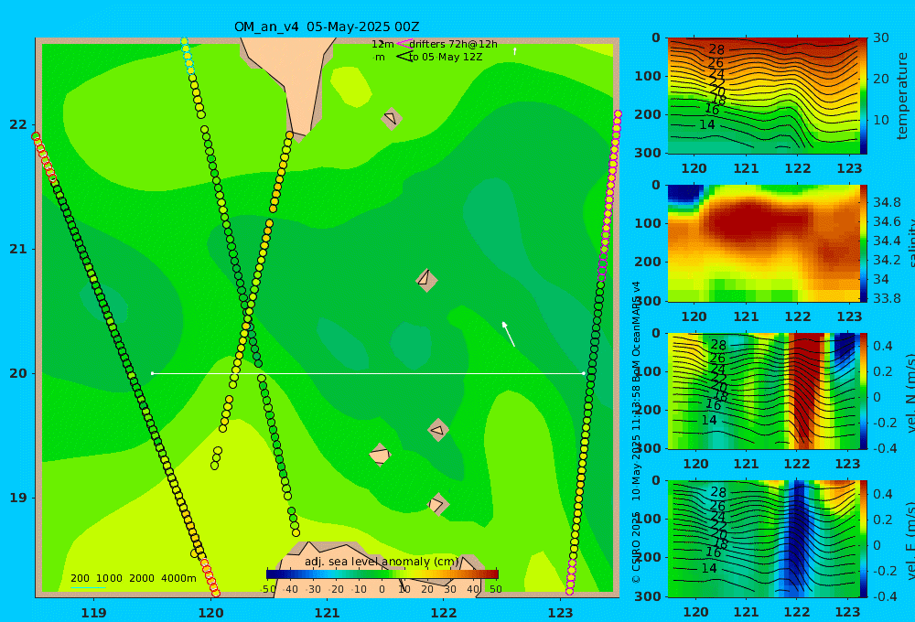
Task: Select the 'adj. sea level anomaly (cm)' label
Action: tap(382, 562)
